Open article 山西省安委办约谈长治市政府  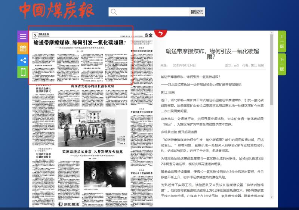click(x=92, y=86)
